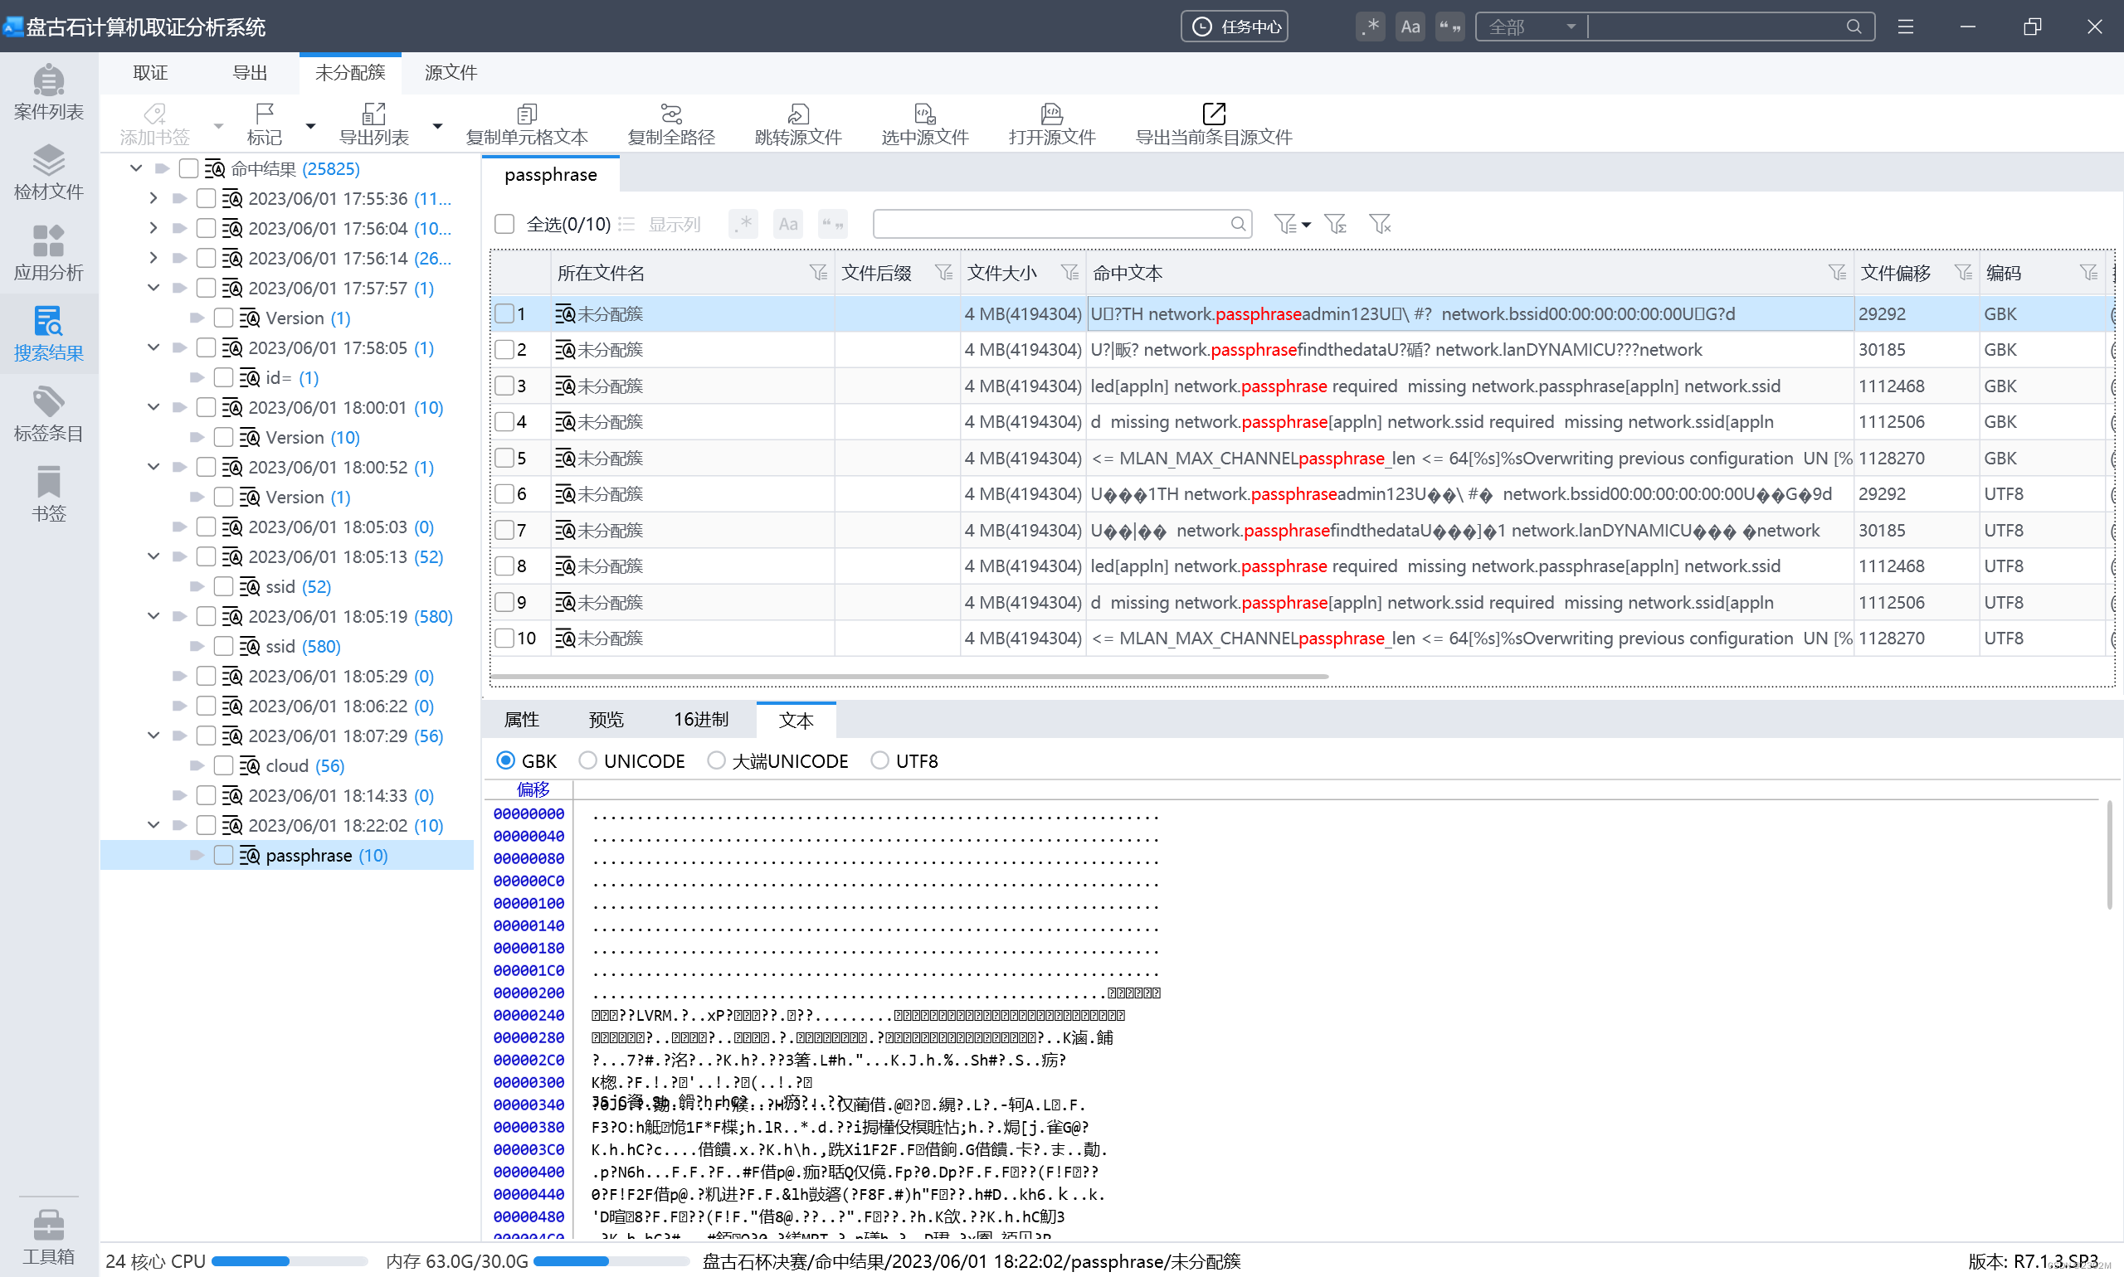Collapse the 2023/06/01 17:57:57 node

pyautogui.click(x=153, y=288)
